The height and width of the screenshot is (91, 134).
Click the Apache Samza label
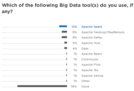[92, 76]
